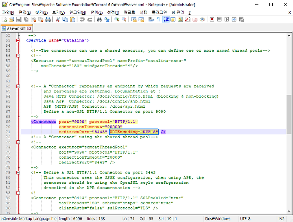The height and width of the screenshot is (222, 293).
Task: Stop macro recording square button
Action: coord(219,19)
